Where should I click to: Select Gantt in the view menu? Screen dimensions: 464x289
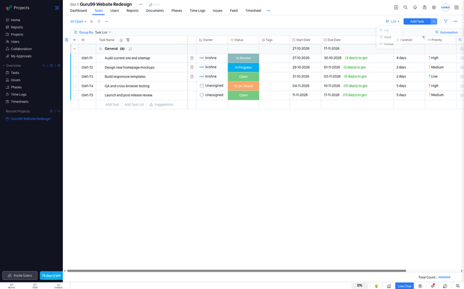point(386,37)
